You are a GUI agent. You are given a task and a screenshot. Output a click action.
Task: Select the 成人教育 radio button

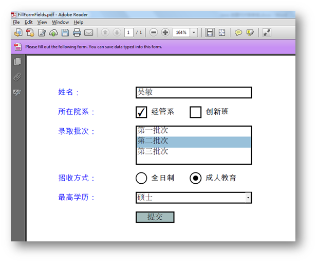[x=196, y=178]
